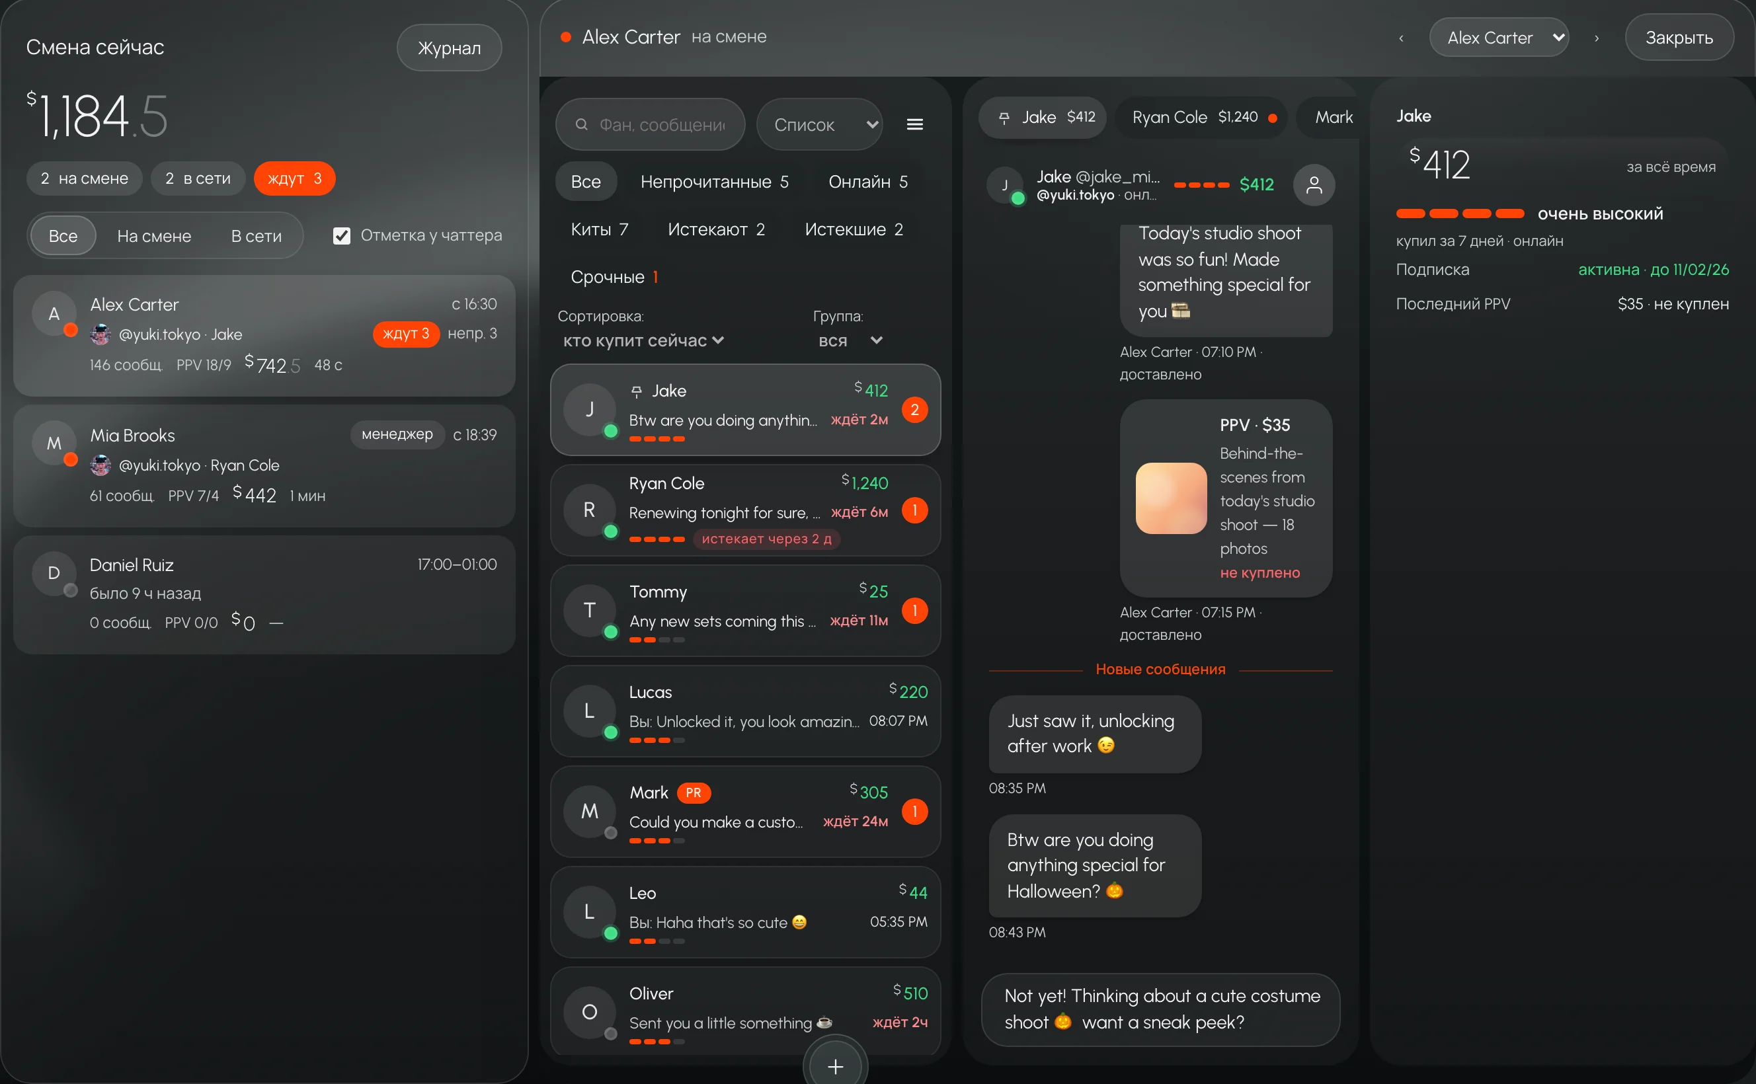This screenshot has width=1756, height=1084.
Task: Click Alex Carter's avatar in shift list
Action: (x=54, y=313)
